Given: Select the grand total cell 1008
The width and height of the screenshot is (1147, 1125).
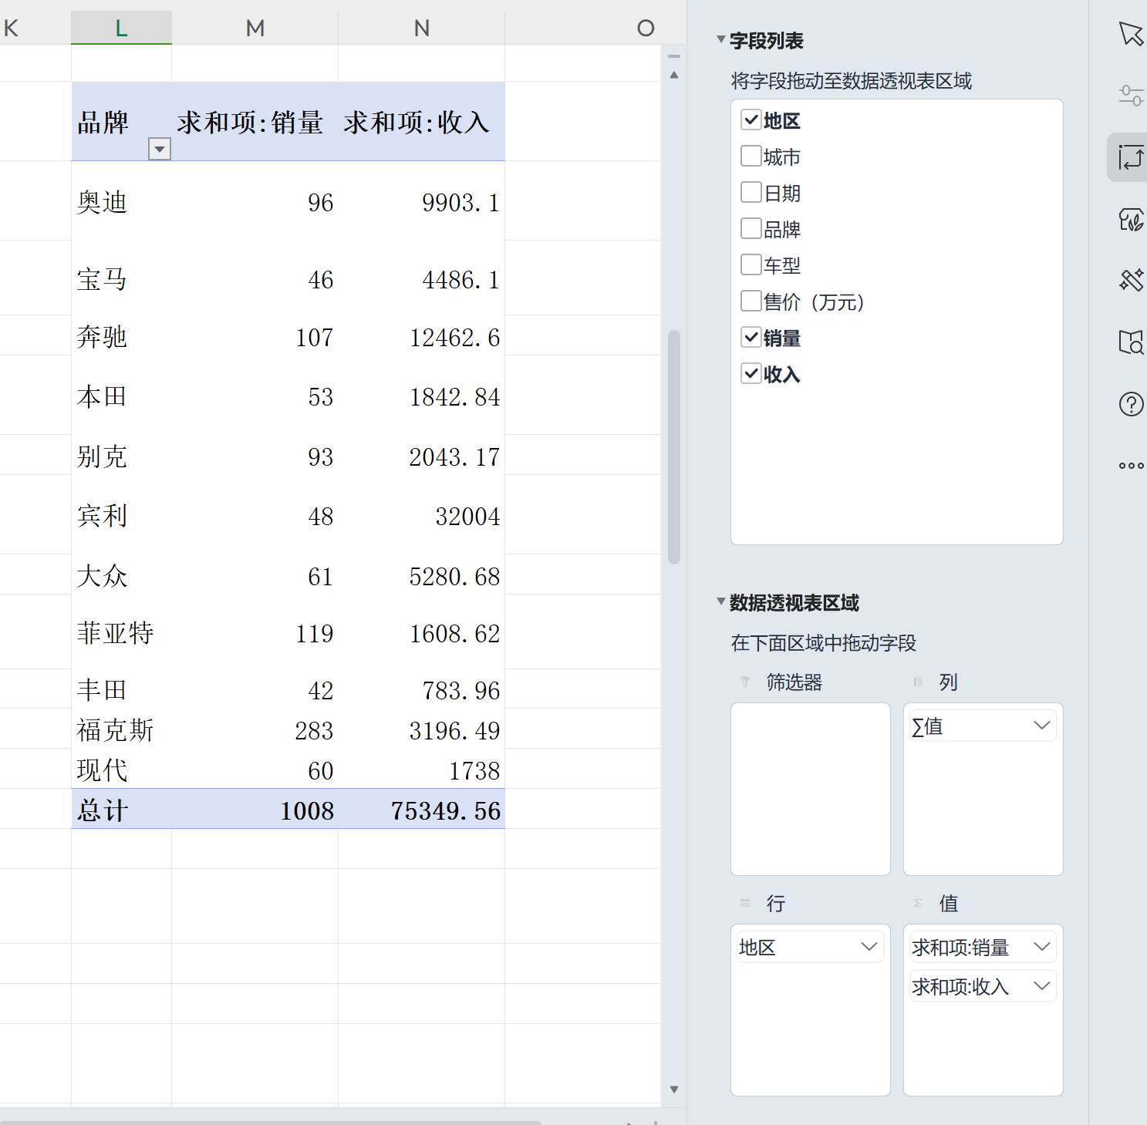Looking at the screenshot, I should coord(255,809).
